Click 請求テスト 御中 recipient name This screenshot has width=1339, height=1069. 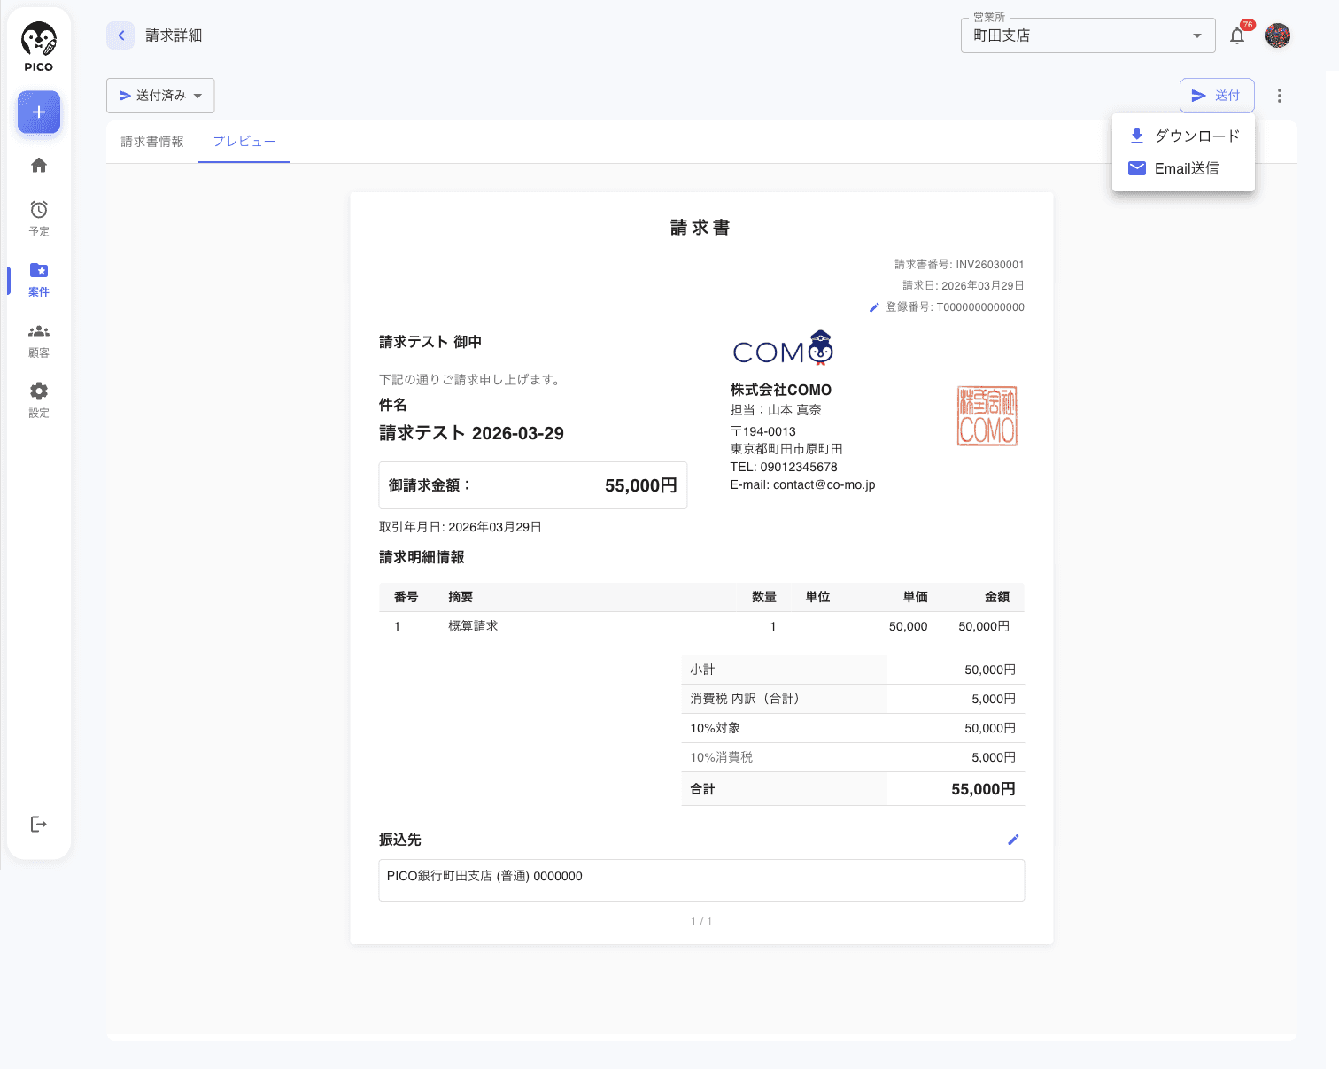click(x=430, y=342)
